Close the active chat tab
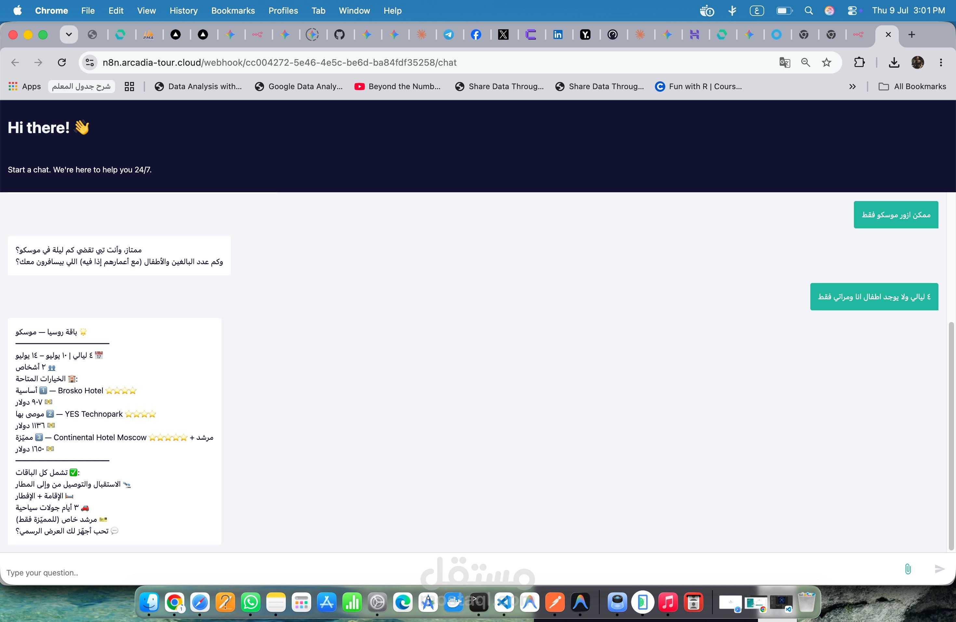Screen dimensions: 956x622 888,34
